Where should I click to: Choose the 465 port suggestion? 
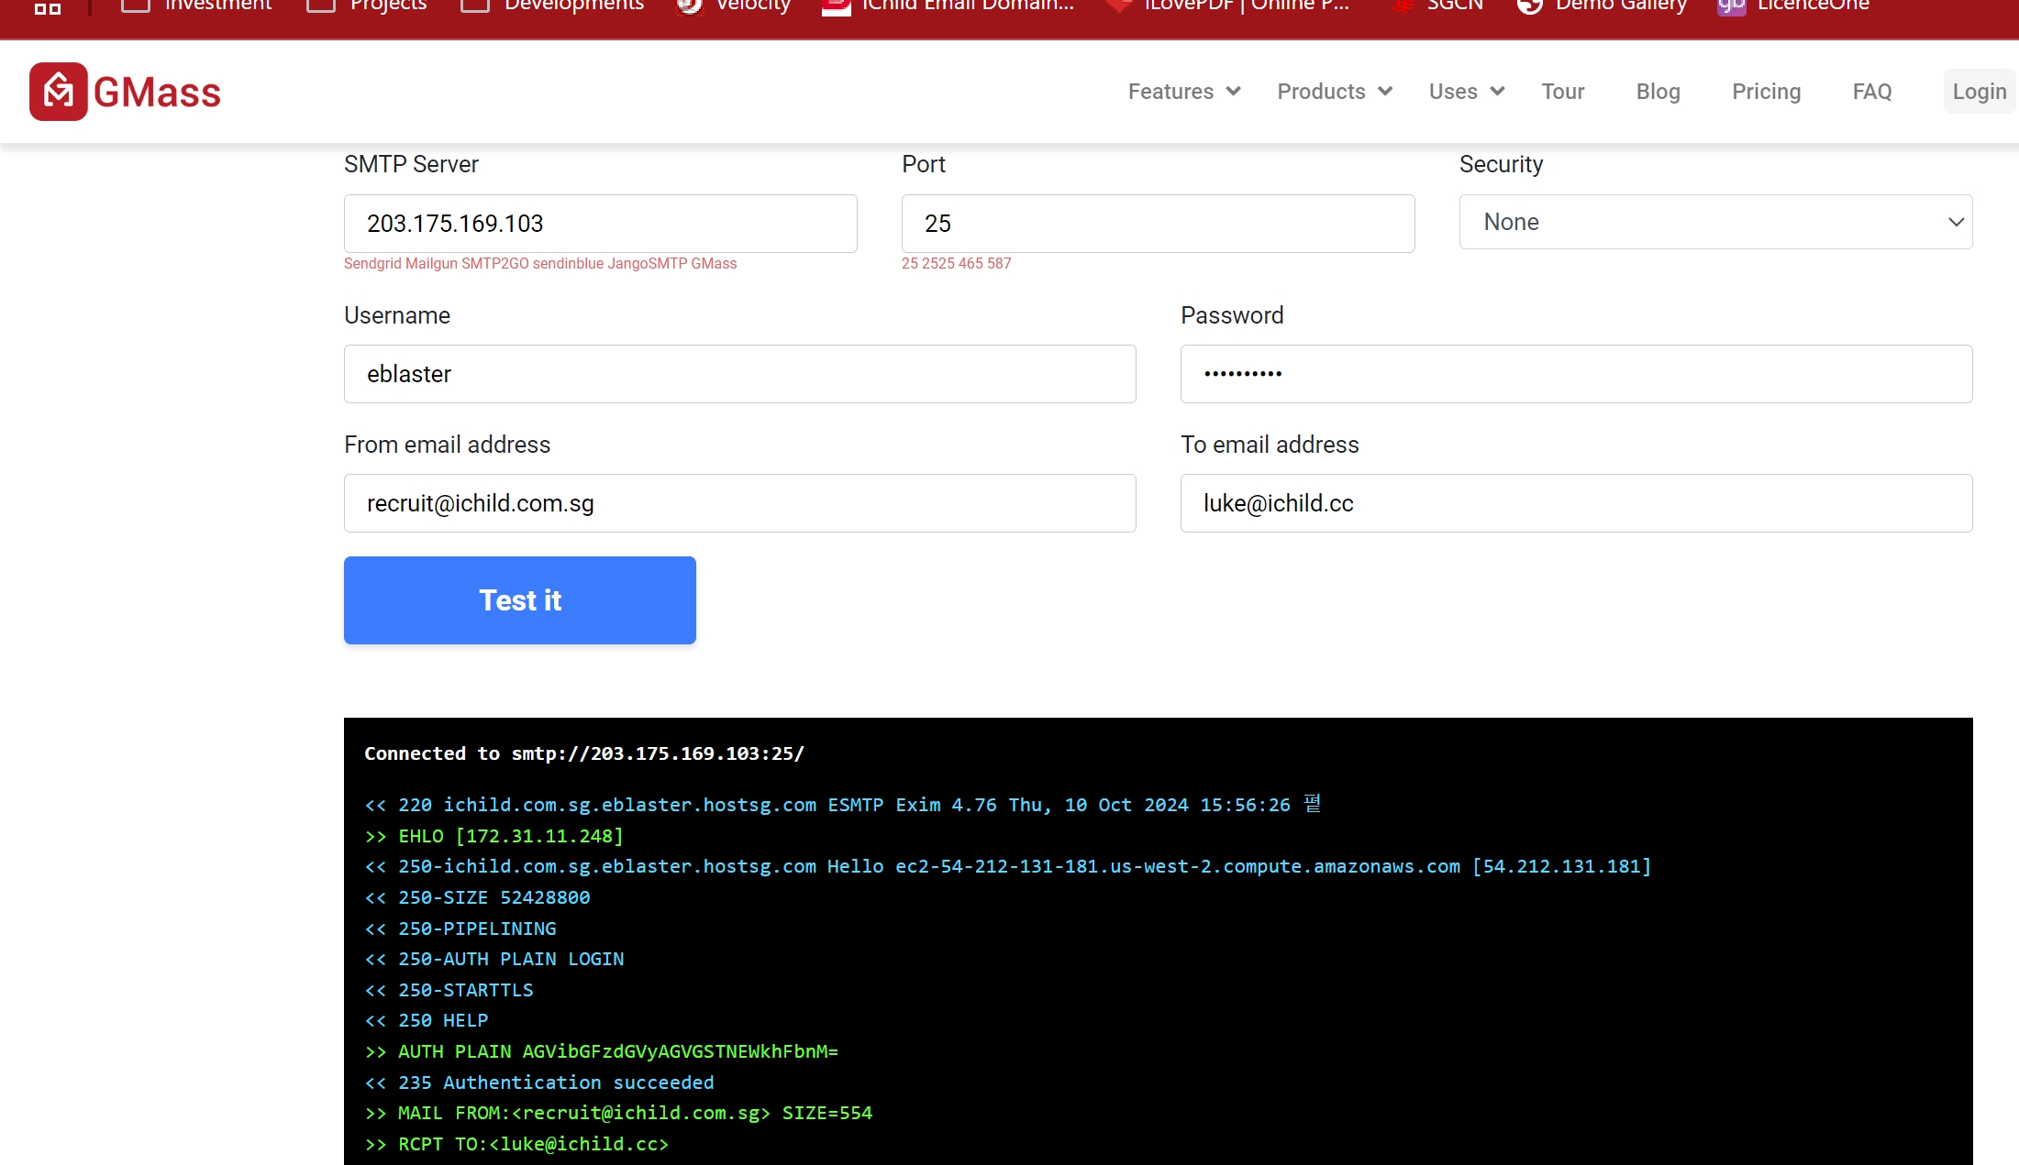[971, 264]
